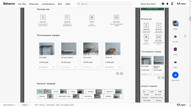The height and width of the screenshot is (107, 191).
Task: Select the Все catalog tab in desktop mockup
Action: 44,92
